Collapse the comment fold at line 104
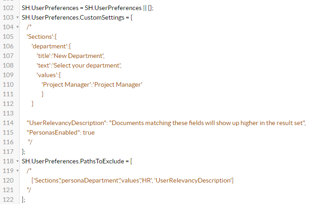Screen dimensions: 312x204 click(x=17, y=27)
